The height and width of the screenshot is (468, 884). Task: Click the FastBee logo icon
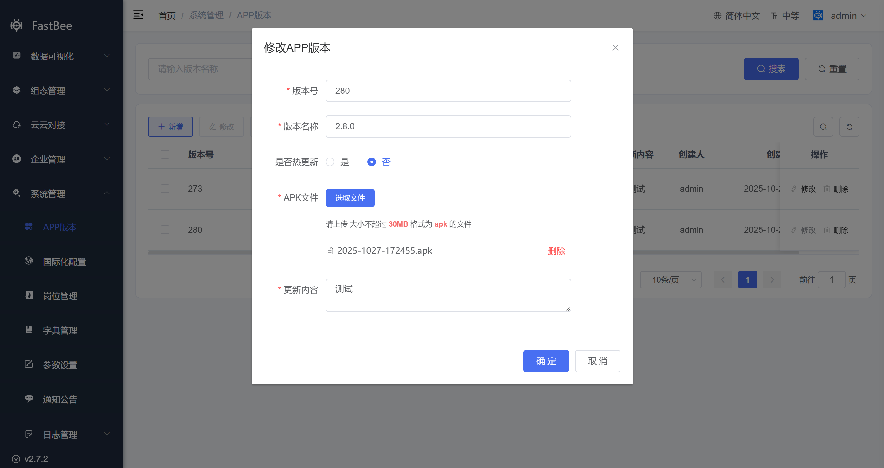click(x=17, y=26)
